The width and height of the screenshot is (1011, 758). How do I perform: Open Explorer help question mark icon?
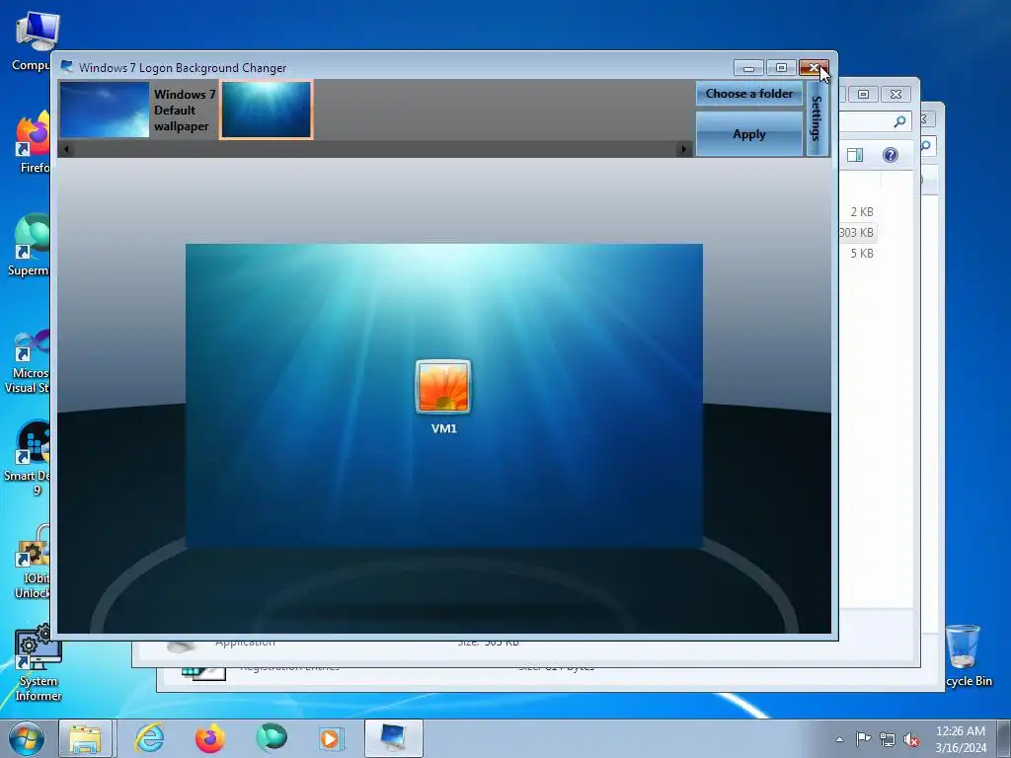click(x=891, y=155)
